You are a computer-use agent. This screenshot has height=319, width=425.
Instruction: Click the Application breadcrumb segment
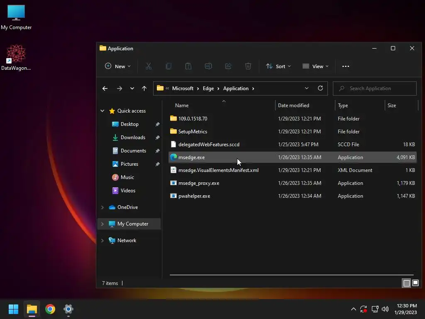[x=236, y=88]
